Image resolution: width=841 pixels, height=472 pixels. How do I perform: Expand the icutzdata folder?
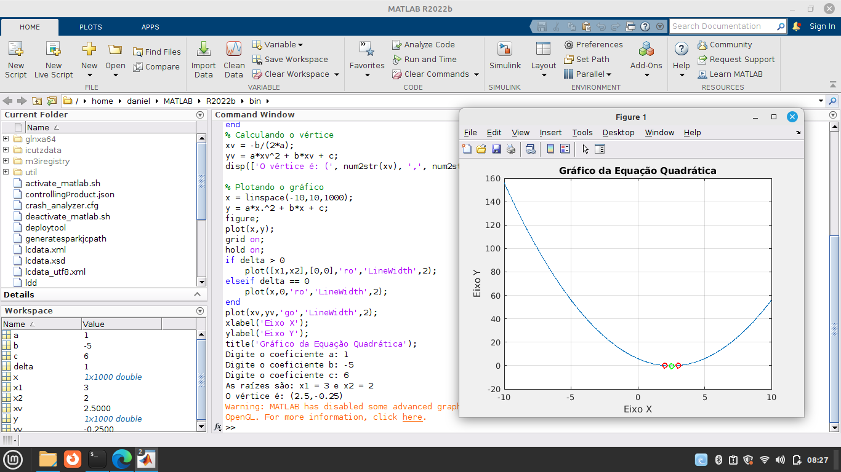(6, 150)
